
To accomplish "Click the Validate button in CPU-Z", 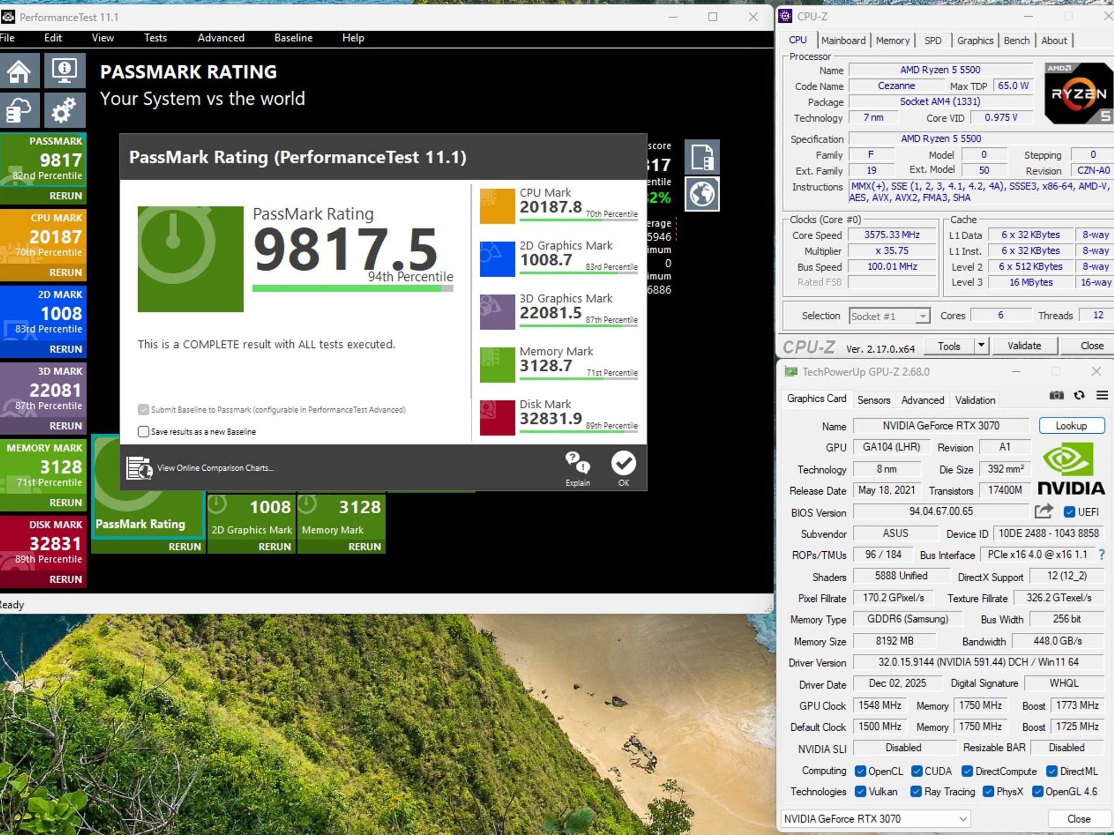I will coord(1024,346).
